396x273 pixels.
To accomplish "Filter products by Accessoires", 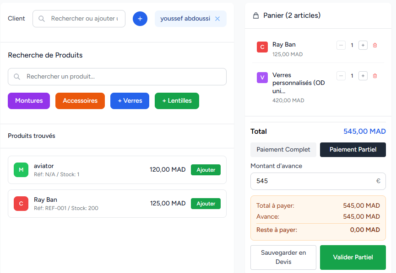I will point(80,101).
